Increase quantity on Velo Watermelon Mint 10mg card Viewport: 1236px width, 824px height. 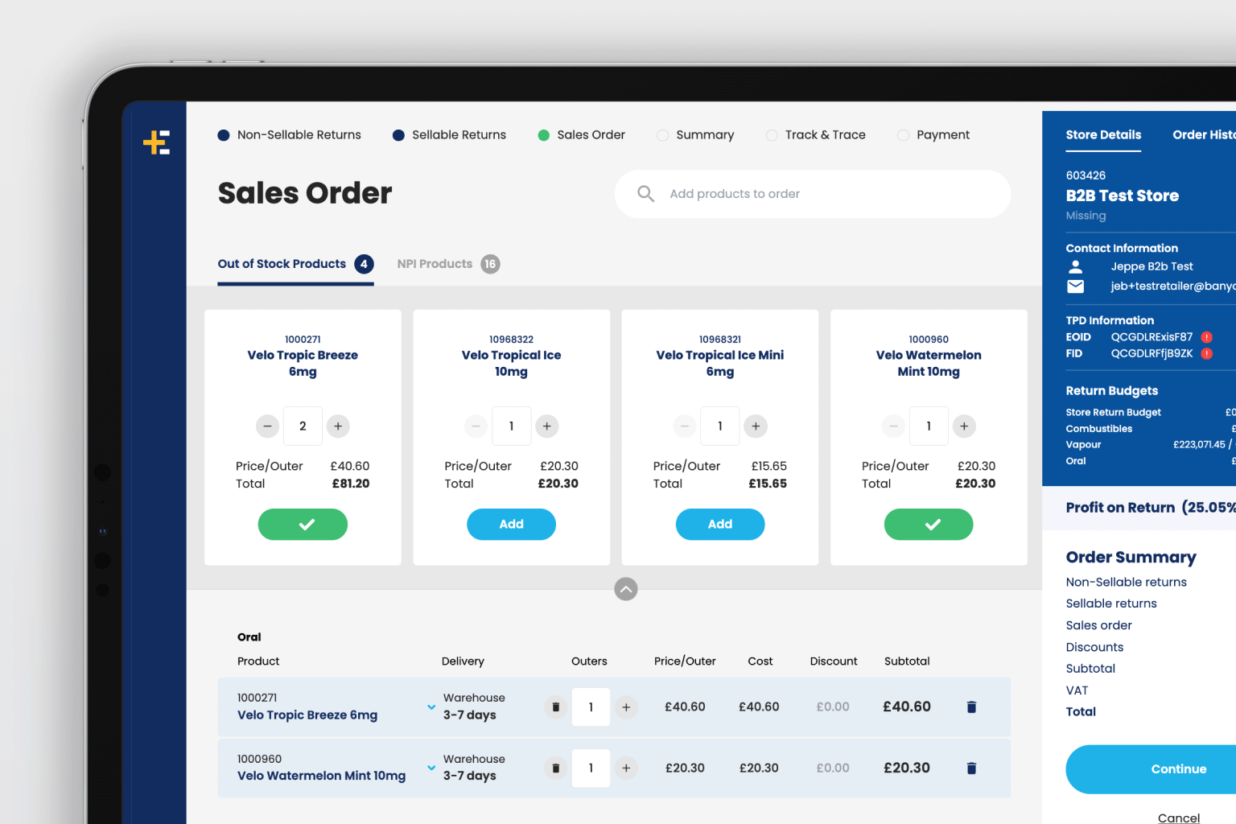(964, 426)
